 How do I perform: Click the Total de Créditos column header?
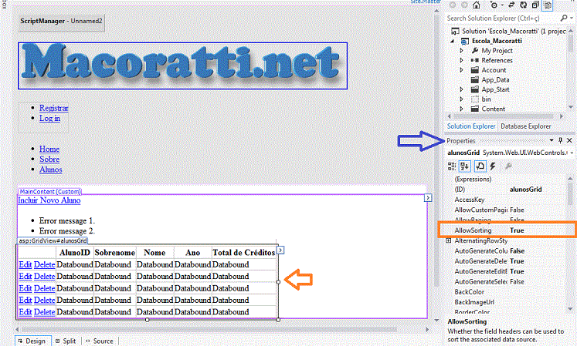[x=243, y=253]
